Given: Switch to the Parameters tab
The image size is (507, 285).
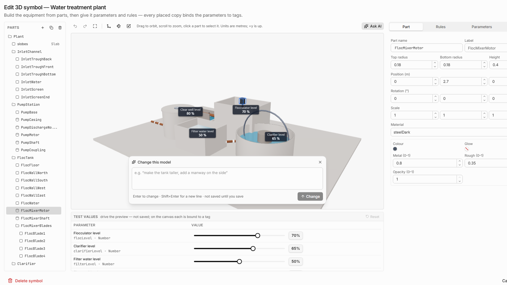Looking at the screenshot, I should (x=482, y=27).
